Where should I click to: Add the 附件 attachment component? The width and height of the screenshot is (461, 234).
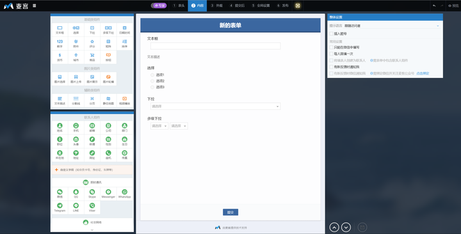point(76,43)
